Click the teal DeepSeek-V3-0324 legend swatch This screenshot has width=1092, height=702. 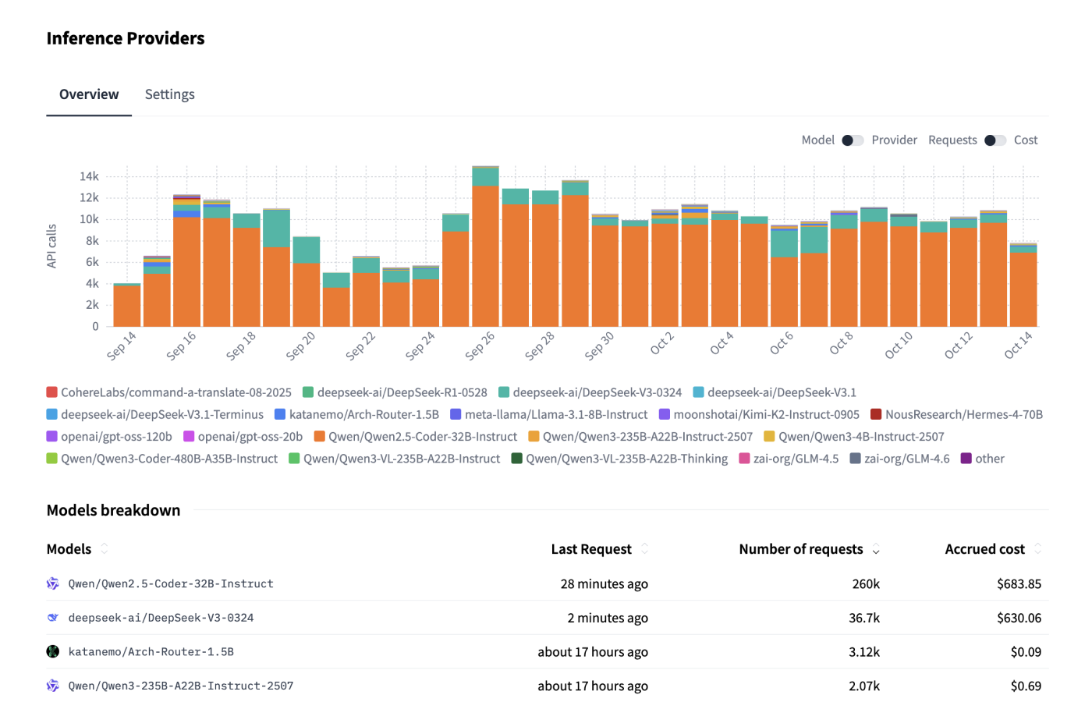[x=504, y=392]
